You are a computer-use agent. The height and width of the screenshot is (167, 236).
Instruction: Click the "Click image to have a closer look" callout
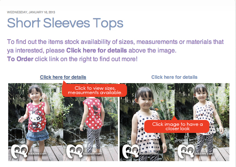point(177,126)
